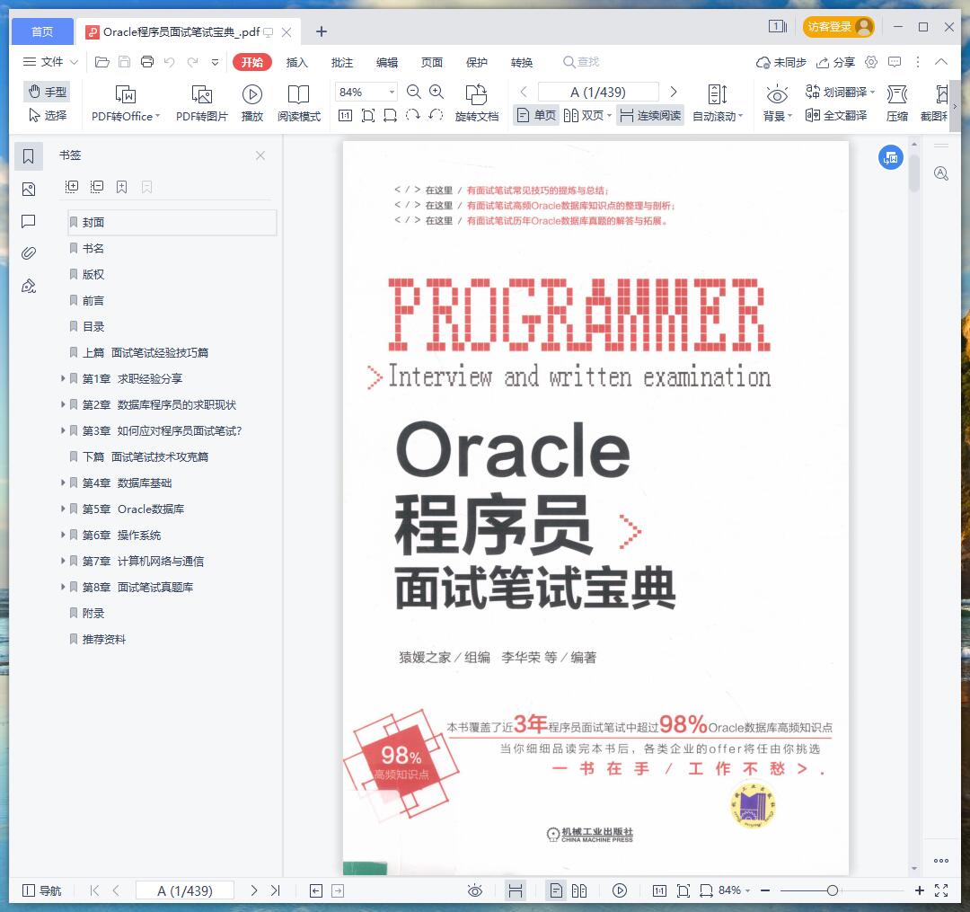Enable the 手型 hand tool
The width and height of the screenshot is (970, 912).
tap(47, 93)
